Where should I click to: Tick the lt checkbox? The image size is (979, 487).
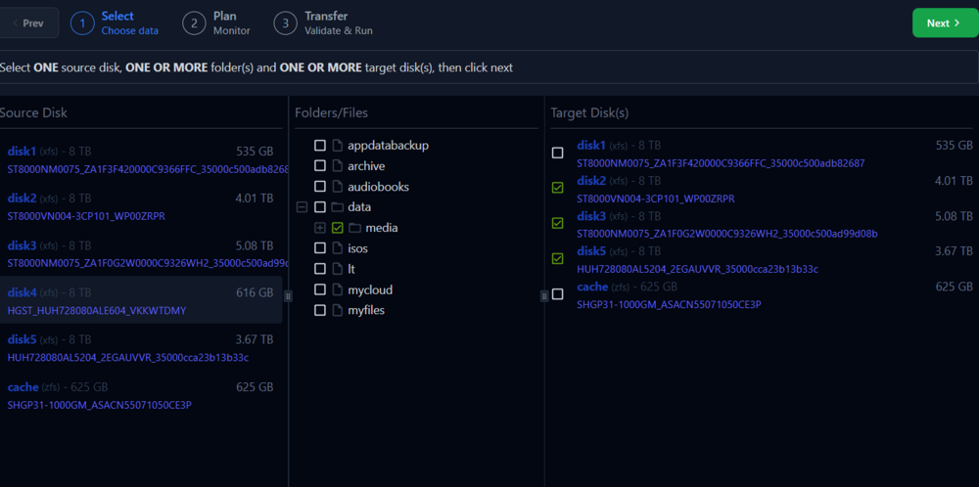[x=320, y=269]
